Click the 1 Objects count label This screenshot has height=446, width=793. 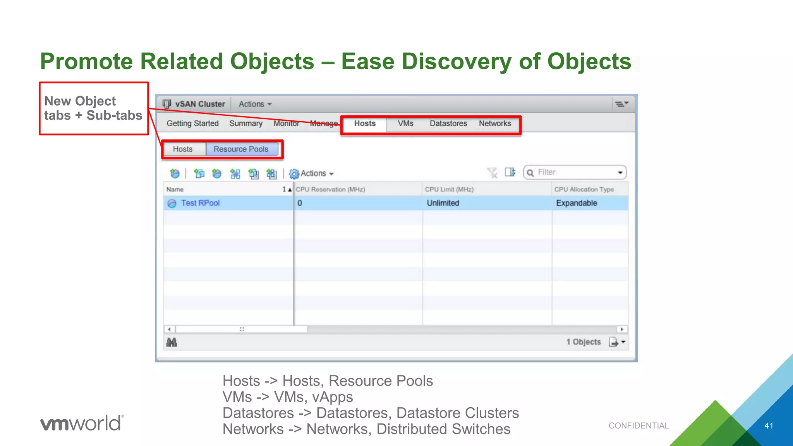coord(584,342)
